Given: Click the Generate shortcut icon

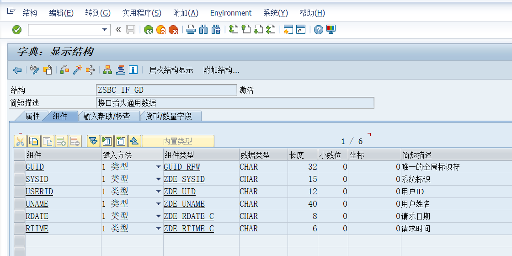Looking at the screenshot, I should 301,30.
